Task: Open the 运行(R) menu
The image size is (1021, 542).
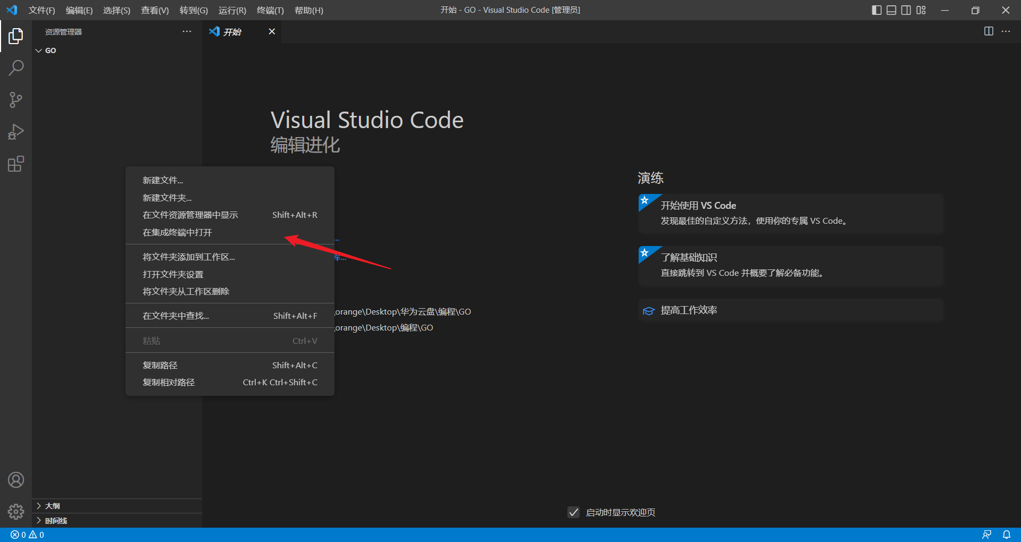Action: coord(232,10)
